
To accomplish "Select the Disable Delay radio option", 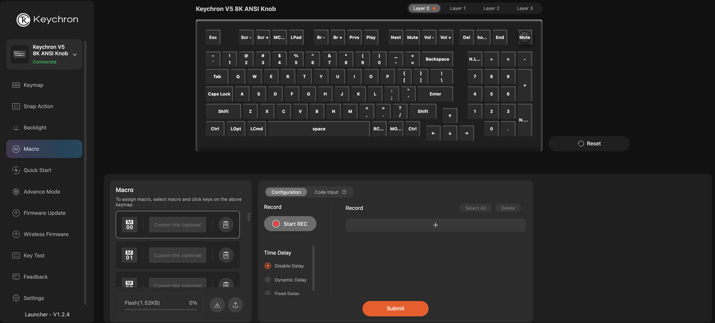I will [268, 266].
